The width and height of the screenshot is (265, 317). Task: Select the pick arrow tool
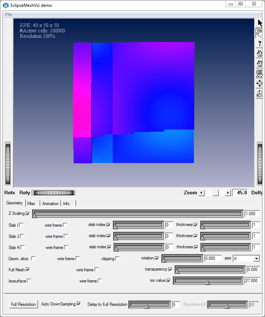click(x=260, y=23)
